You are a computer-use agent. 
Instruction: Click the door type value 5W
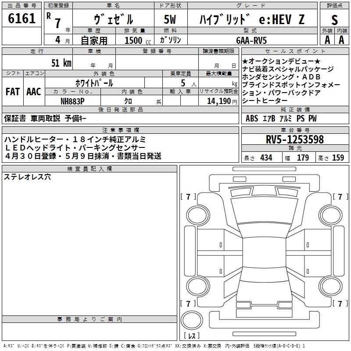170,19
